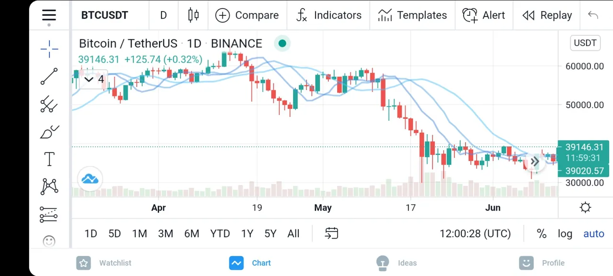
Task: Open the candlestick chart style selector
Action: coord(193,15)
